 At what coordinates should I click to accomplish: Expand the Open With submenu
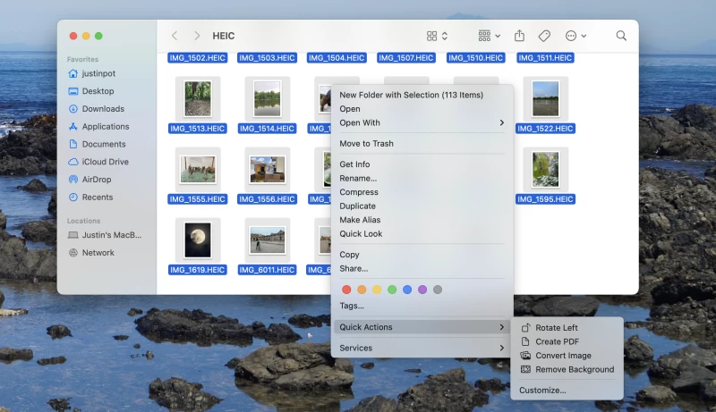[x=422, y=122]
